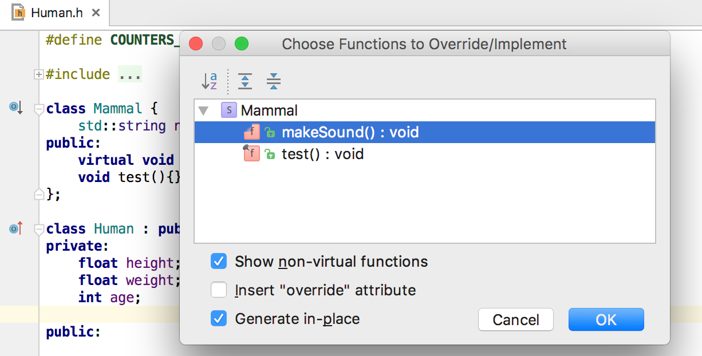Confirm selection with the OK button
This screenshot has width=702, height=356.
click(x=606, y=319)
